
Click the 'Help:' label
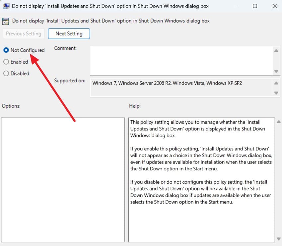135,106
